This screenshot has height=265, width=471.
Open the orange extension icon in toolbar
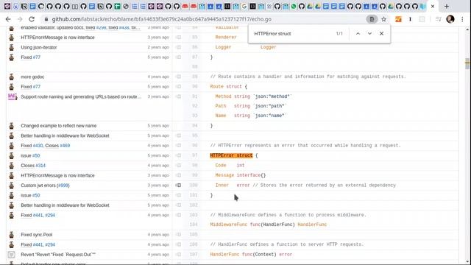[398, 19]
